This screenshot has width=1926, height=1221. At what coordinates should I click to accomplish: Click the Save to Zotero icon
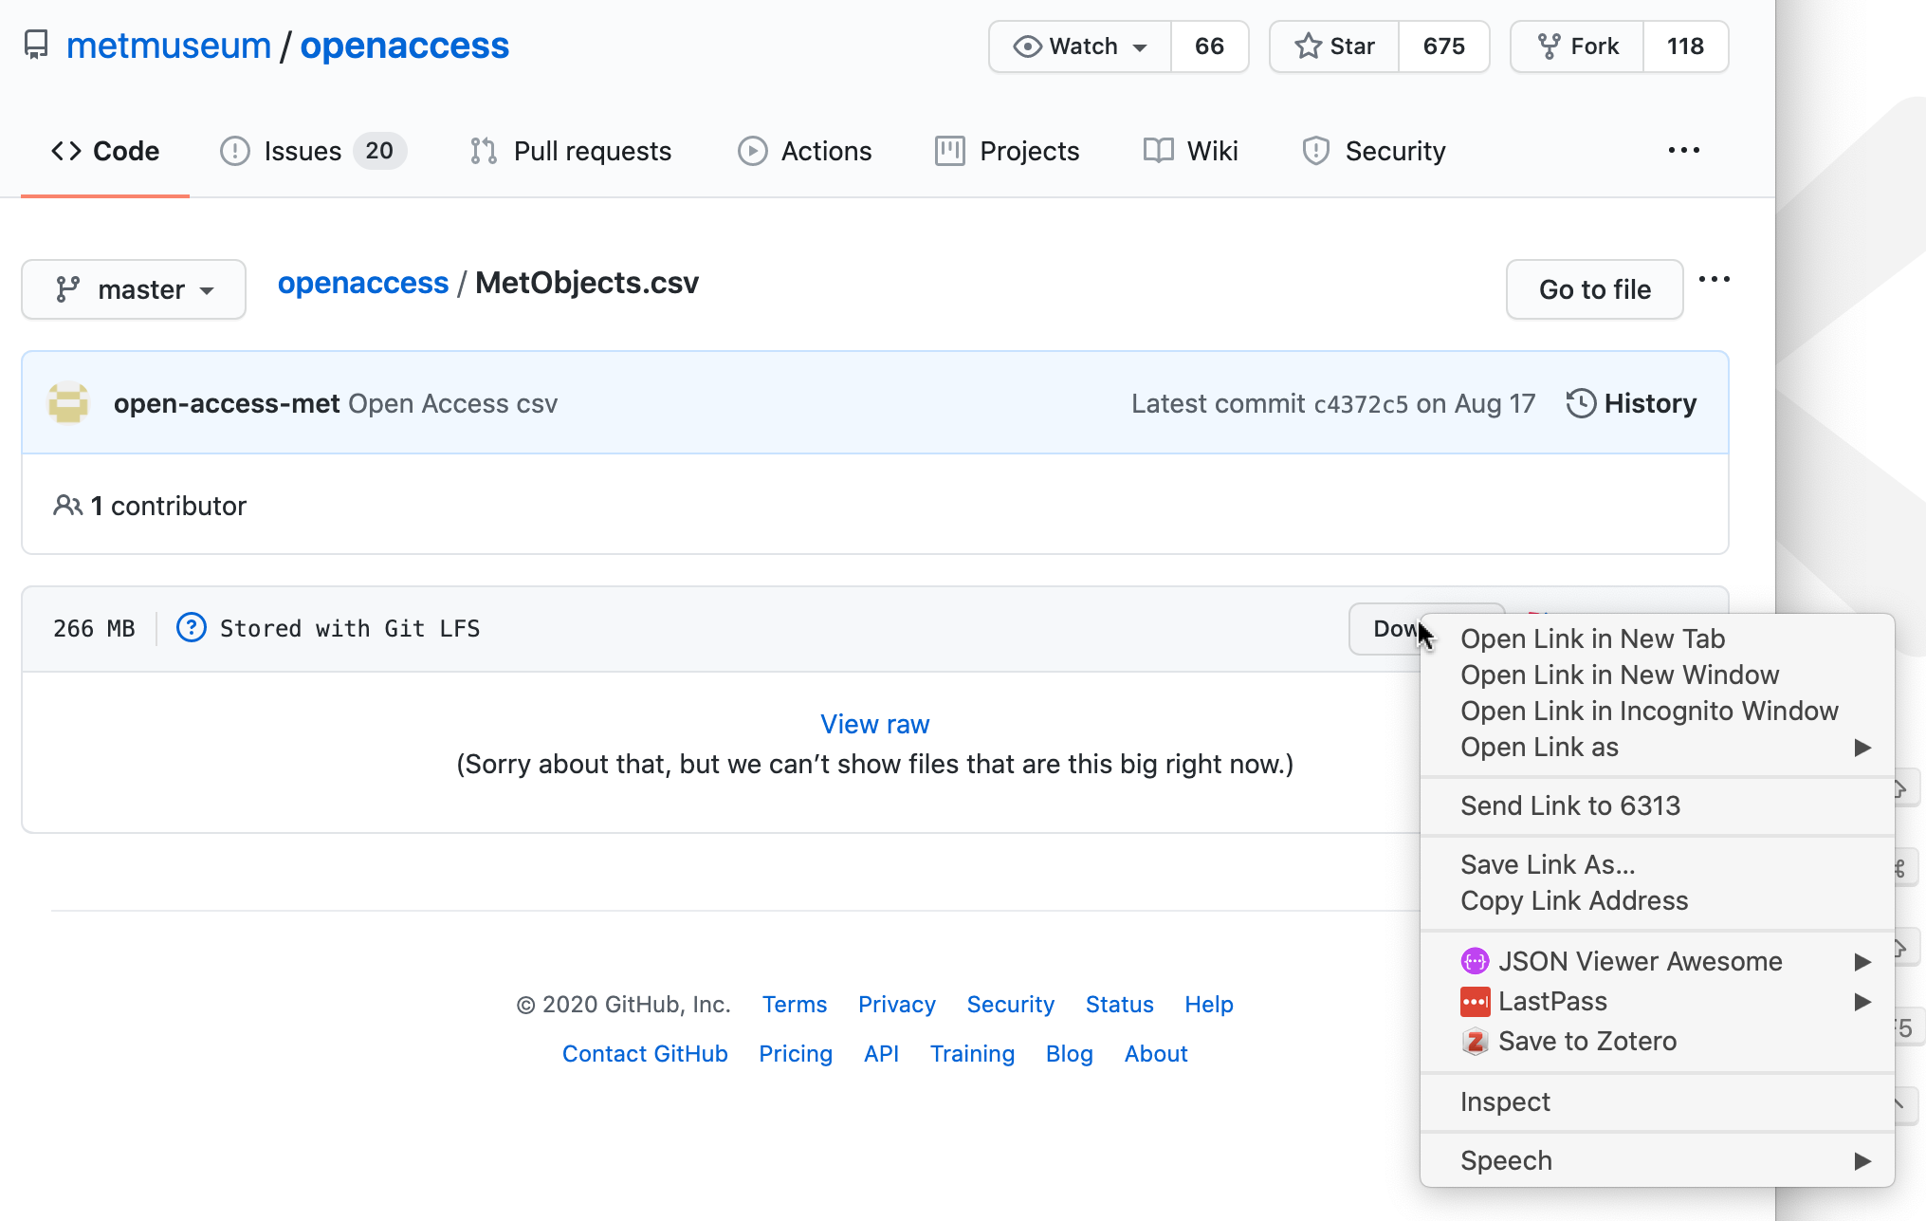click(x=1475, y=1041)
